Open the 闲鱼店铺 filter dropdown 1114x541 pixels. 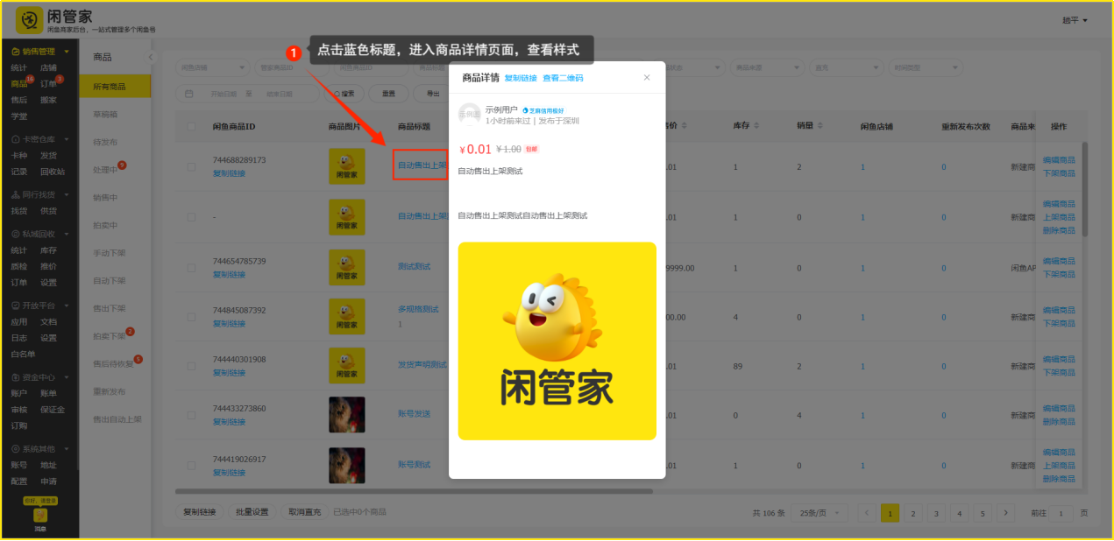213,67
